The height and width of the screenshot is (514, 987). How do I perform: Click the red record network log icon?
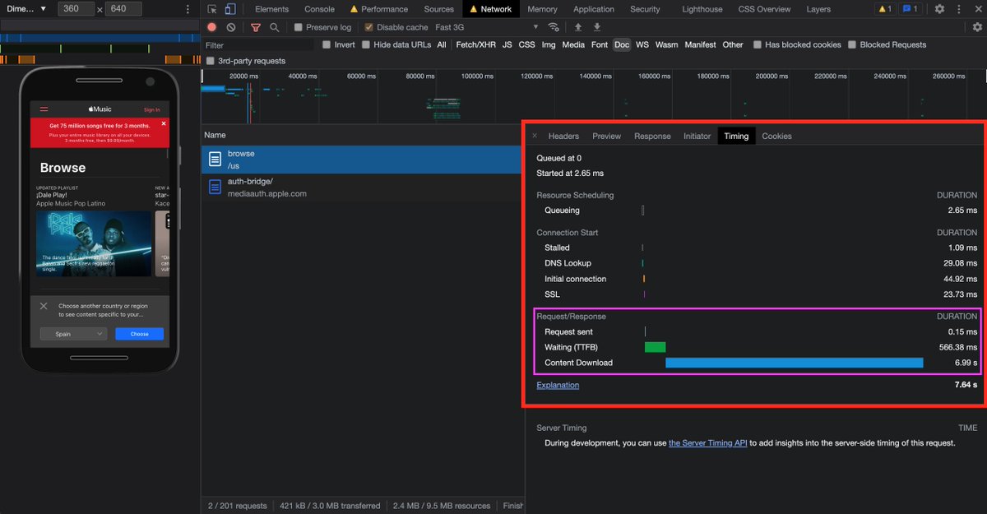tap(212, 27)
